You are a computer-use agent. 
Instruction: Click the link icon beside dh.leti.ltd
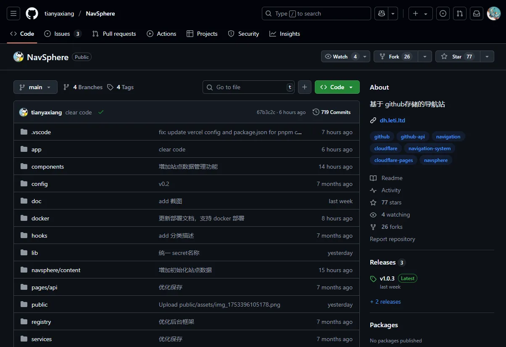pyautogui.click(x=373, y=120)
